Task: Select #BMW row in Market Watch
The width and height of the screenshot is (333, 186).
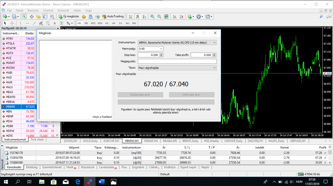Action: 19,107
